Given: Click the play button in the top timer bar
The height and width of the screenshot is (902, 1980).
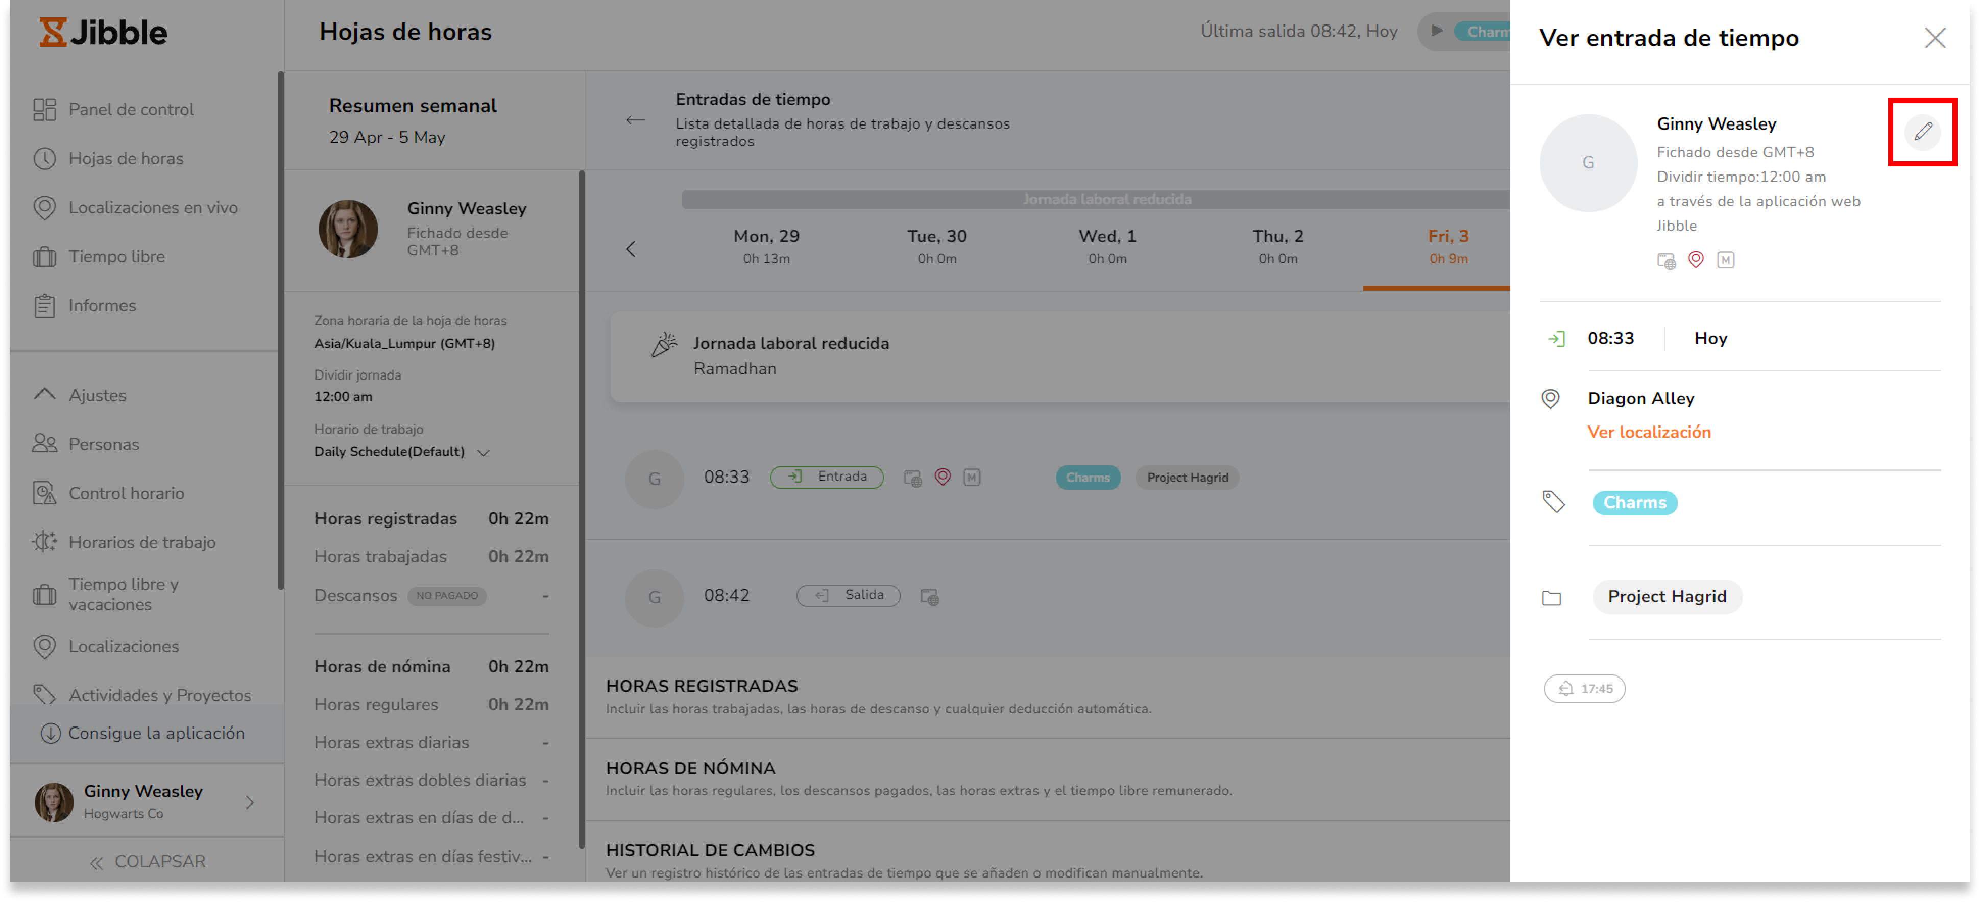Looking at the screenshot, I should click(1436, 31).
